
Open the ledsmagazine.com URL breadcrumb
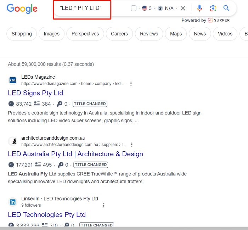click(73, 84)
